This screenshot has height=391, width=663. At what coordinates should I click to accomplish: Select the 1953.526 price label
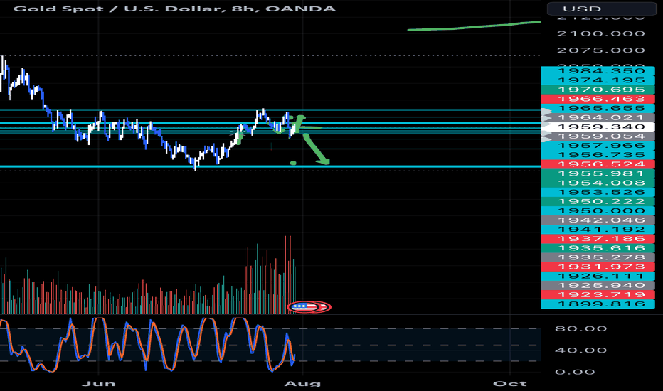598,192
